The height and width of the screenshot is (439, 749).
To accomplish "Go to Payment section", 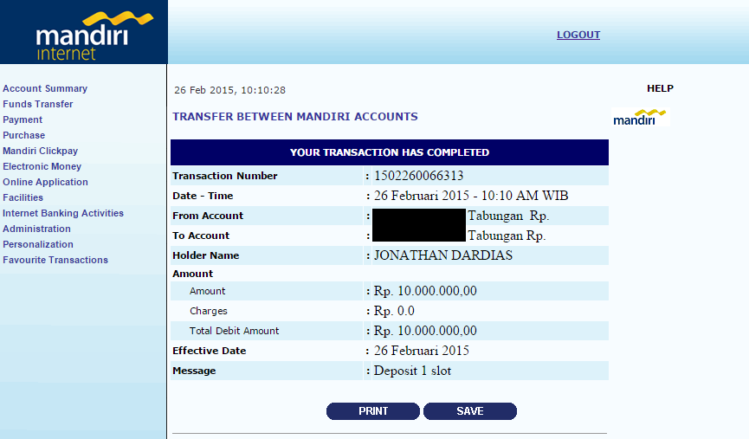I will [23, 119].
